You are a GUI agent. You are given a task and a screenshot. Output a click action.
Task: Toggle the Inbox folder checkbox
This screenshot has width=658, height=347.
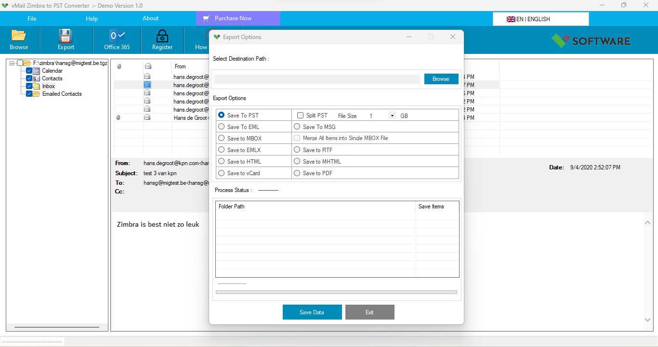click(x=29, y=86)
